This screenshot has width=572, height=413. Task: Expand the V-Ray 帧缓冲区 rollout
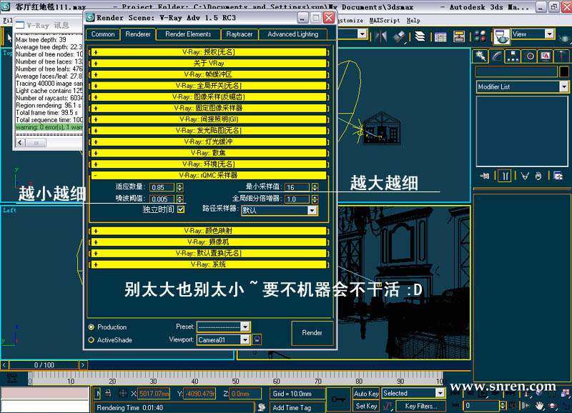208,75
